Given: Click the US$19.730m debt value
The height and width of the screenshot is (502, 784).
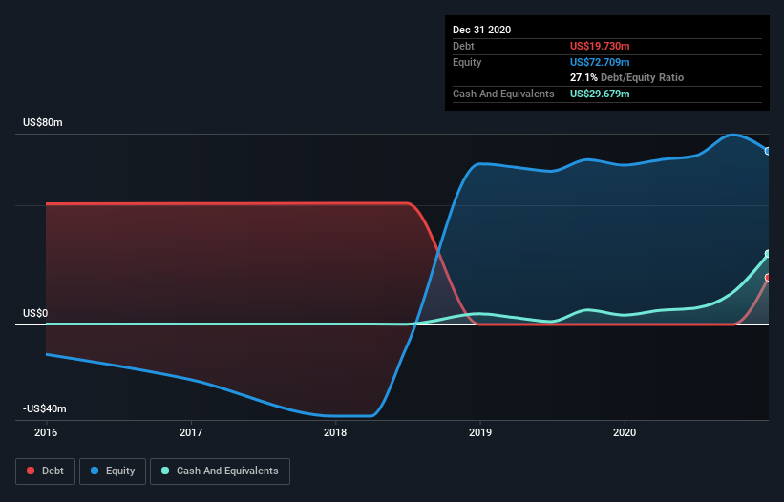Looking at the screenshot, I should pyautogui.click(x=600, y=46).
